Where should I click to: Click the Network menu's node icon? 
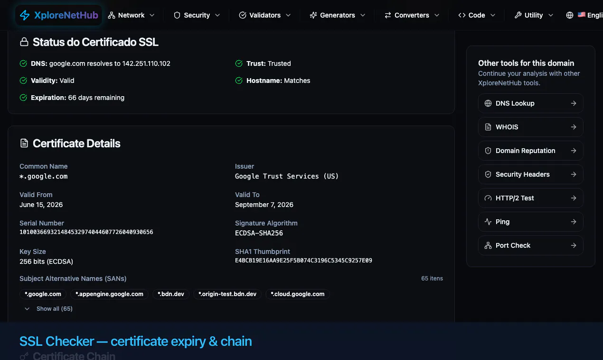112,15
